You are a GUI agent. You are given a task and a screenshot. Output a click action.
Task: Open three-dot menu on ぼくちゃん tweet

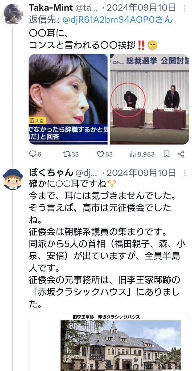(185, 173)
